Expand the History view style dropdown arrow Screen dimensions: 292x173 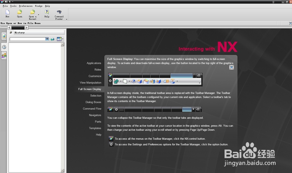point(63,39)
